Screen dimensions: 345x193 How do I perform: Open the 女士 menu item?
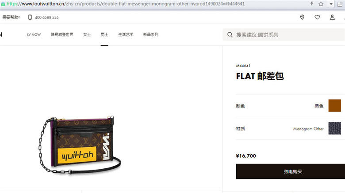point(87,34)
